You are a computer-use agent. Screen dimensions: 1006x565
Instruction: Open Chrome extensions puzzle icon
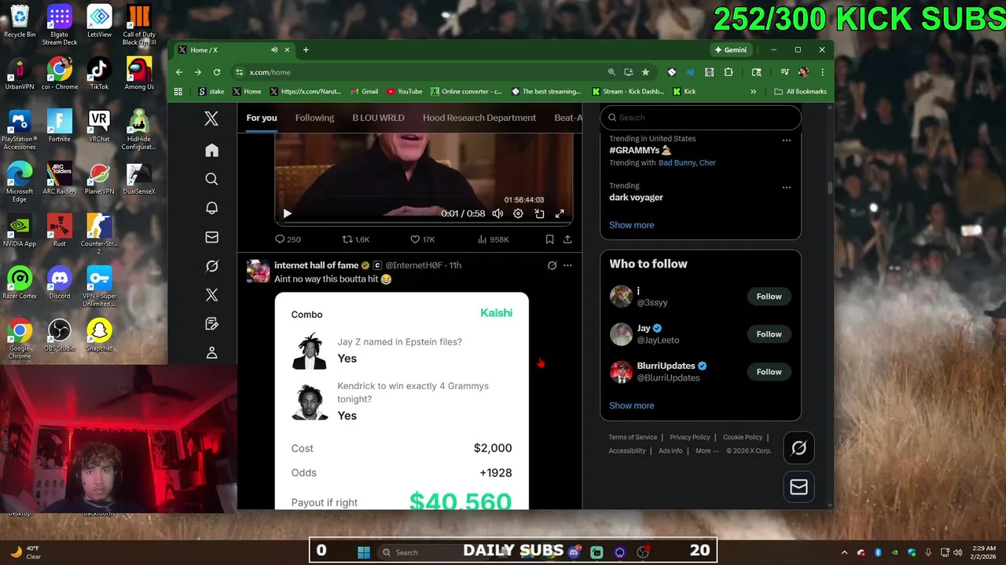[x=729, y=72]
